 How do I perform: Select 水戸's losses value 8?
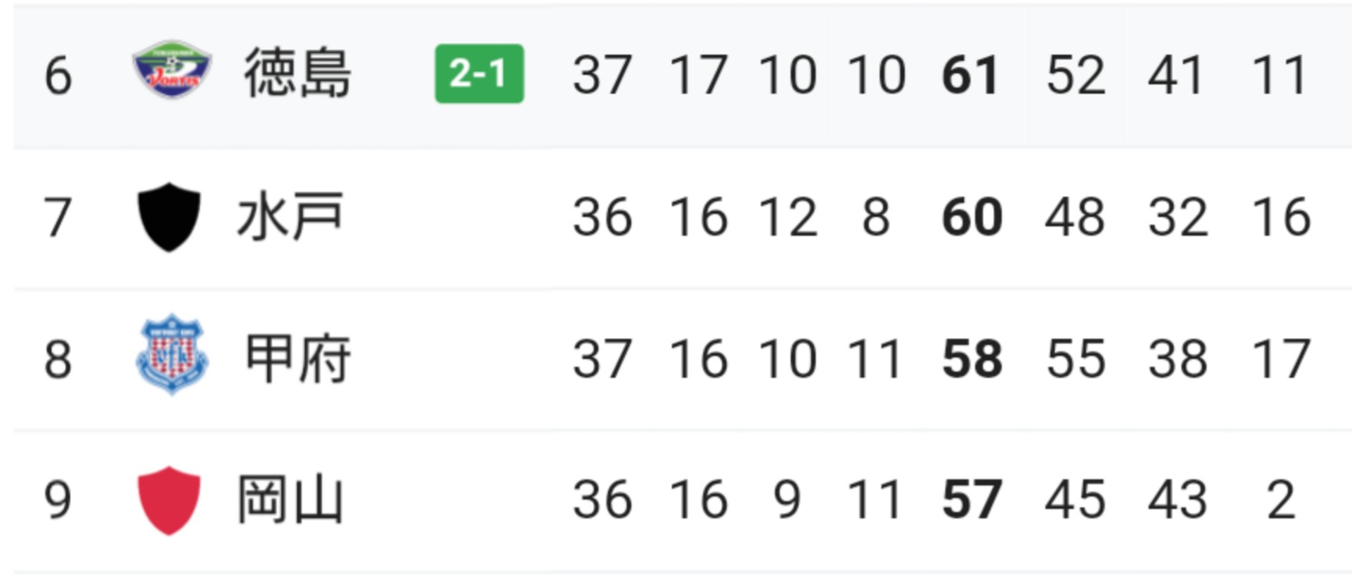(876, 217)
